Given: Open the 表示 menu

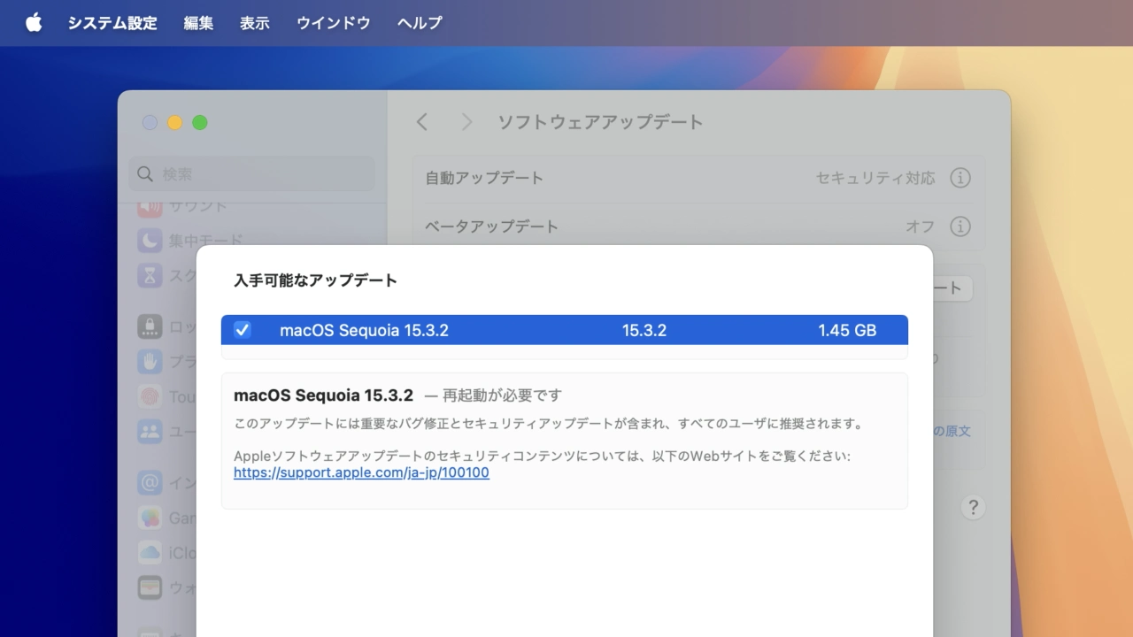Looking at the screenshot, I should click(x=254, y=23).
